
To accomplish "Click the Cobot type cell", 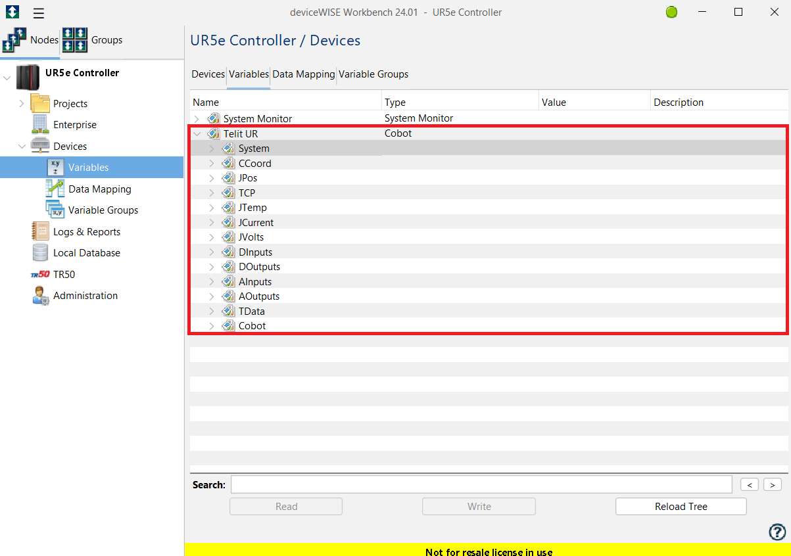I will [x=398, y=133].
